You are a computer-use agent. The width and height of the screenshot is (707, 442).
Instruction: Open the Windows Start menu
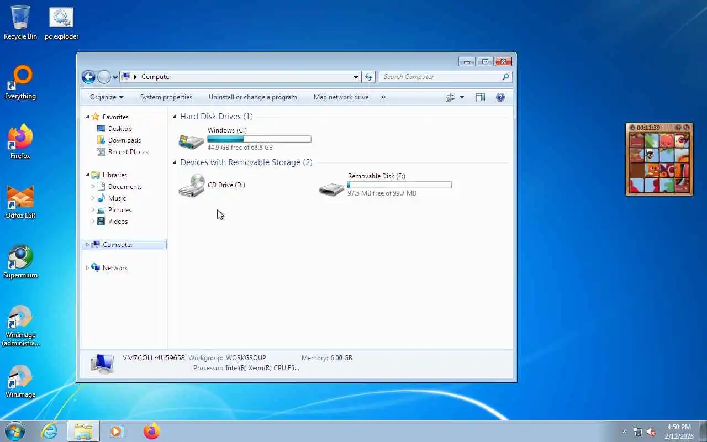(15, 431)
